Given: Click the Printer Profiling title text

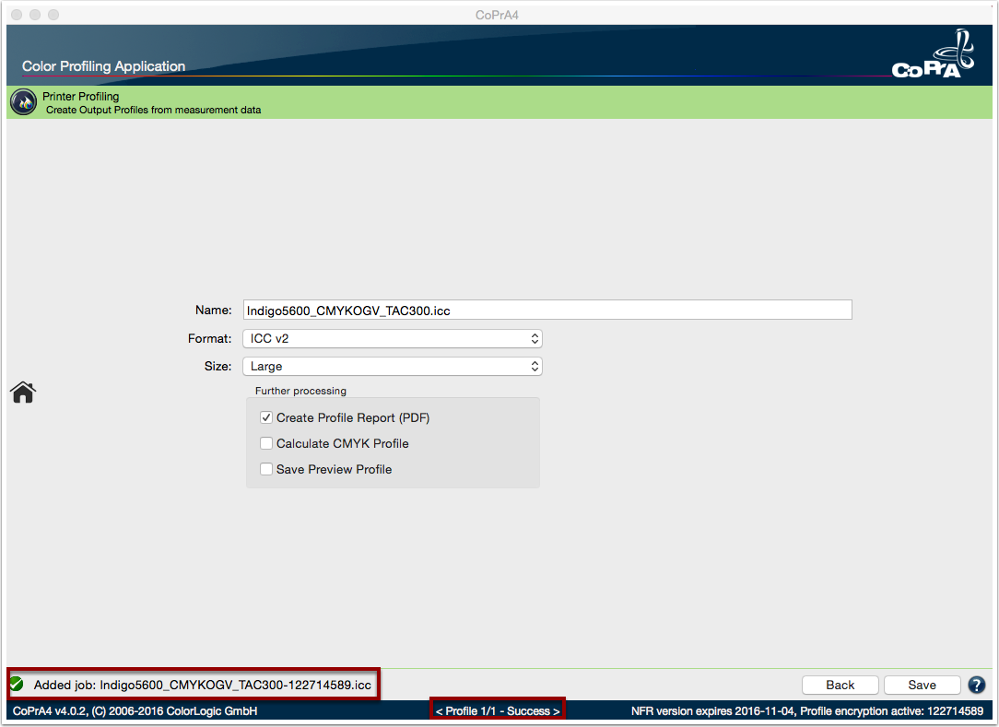Looking at the screenshot, I should [x=81, y=96].
